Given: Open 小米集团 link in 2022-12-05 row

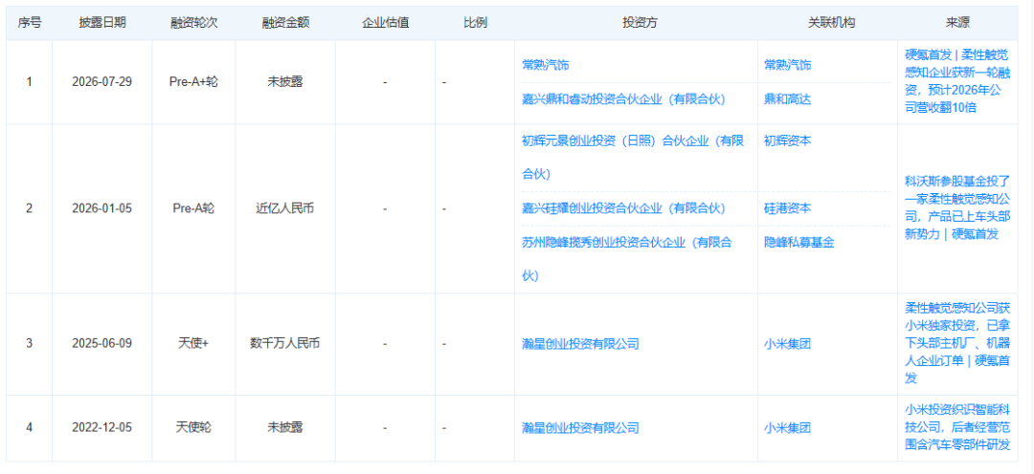Looking at the screenshot, I should pos(787,428).
